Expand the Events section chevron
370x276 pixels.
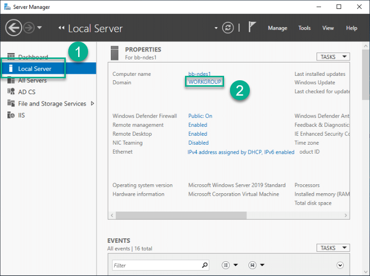(340, 265)
